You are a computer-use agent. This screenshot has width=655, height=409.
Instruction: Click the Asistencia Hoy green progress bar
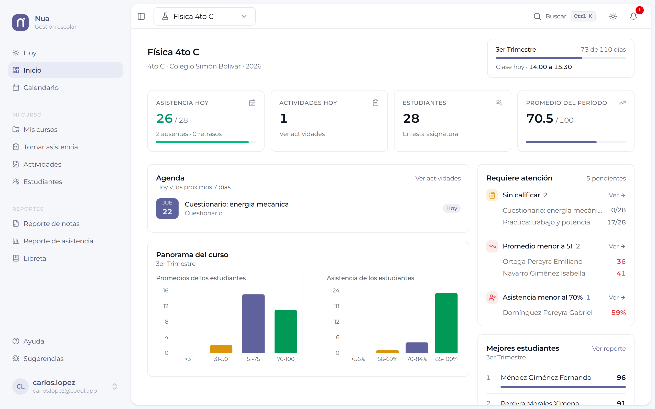tap(206, 142)
